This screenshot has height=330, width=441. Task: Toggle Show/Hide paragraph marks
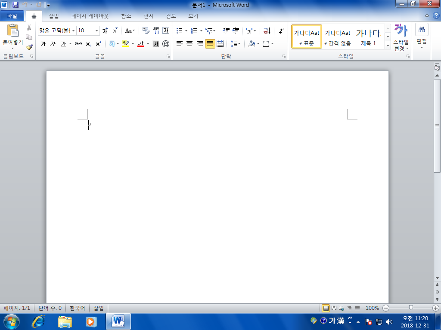coord(281,31)
